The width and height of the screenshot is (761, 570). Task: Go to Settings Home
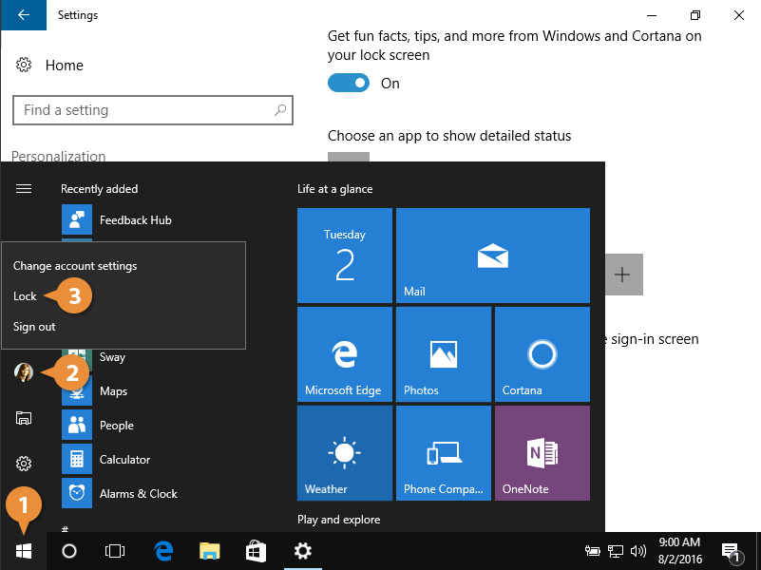tap(49, 65)
